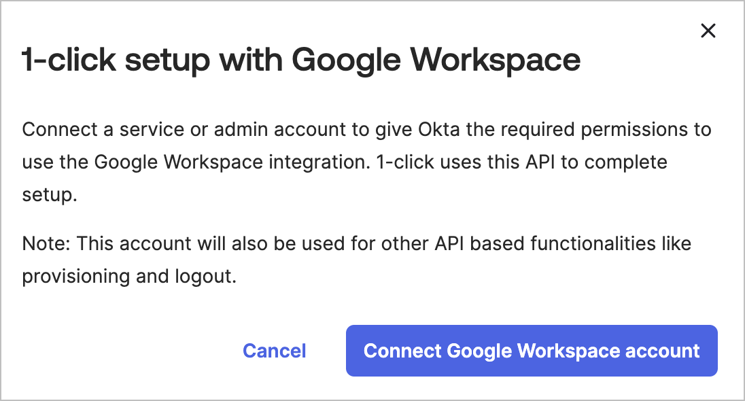Viewport: 745px width, 401px height.
Task: Click the dialog title 1-click setup with Google Workspace
Action: (x=301, y=60)
